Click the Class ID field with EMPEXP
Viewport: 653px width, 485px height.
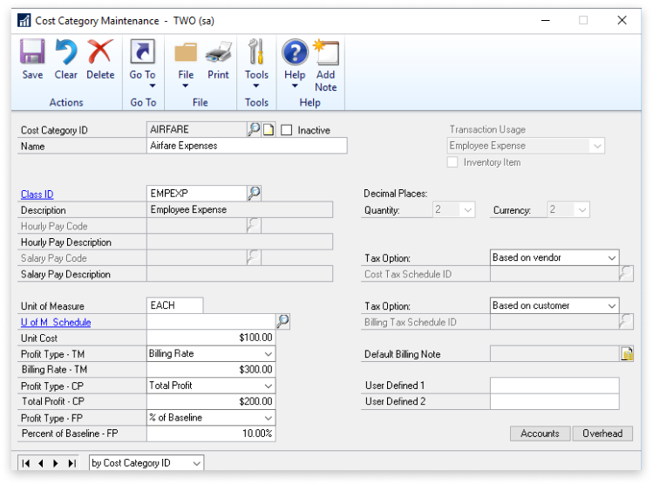(197, 194)
